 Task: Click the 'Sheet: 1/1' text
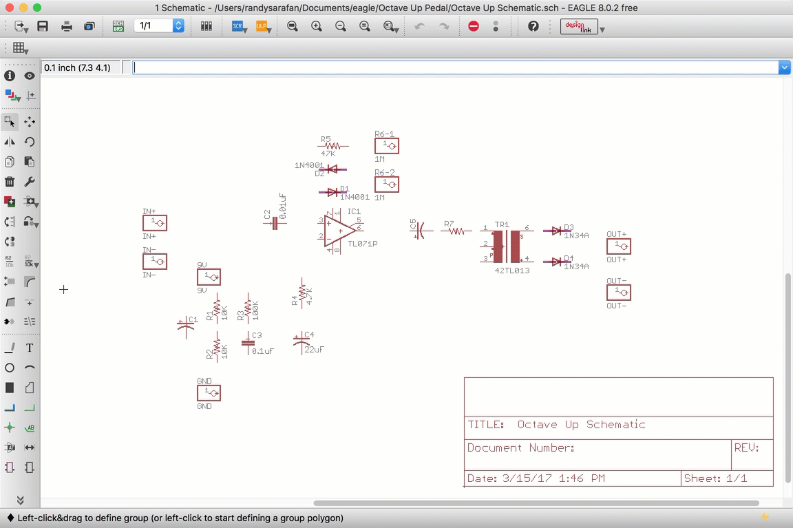coord(715,478)
